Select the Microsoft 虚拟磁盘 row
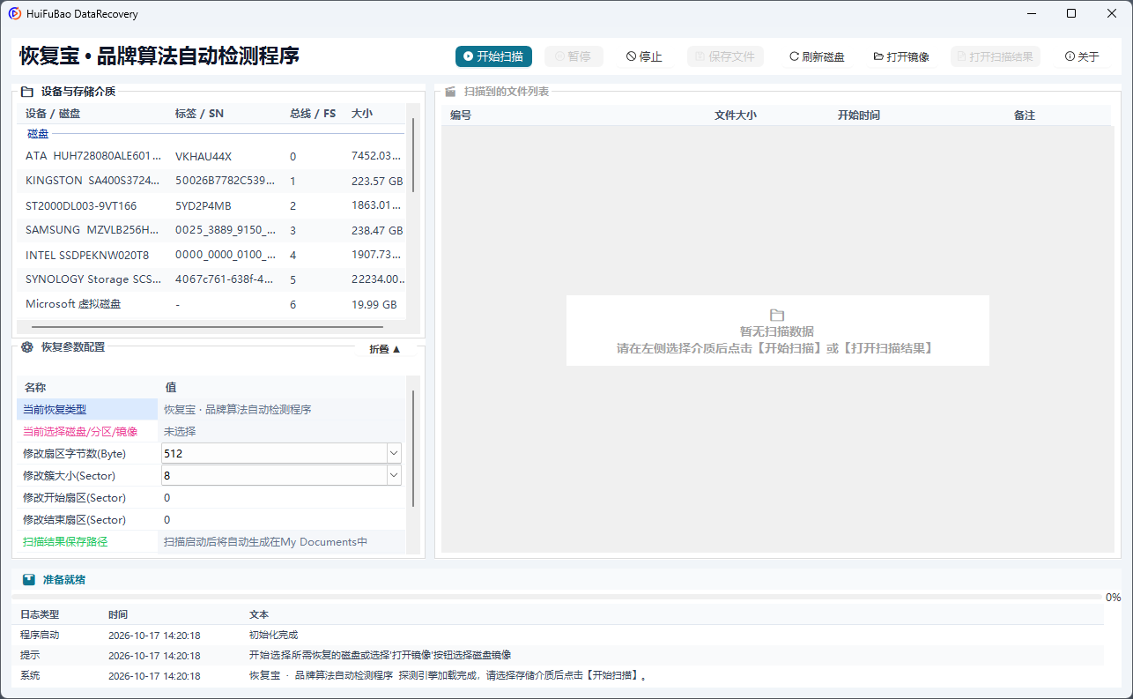 pos(211,304)
